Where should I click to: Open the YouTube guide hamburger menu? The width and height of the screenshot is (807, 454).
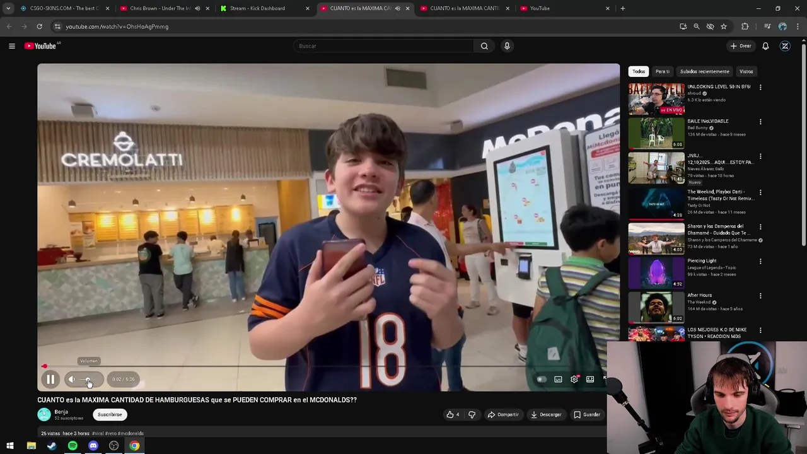coord(11,46)
